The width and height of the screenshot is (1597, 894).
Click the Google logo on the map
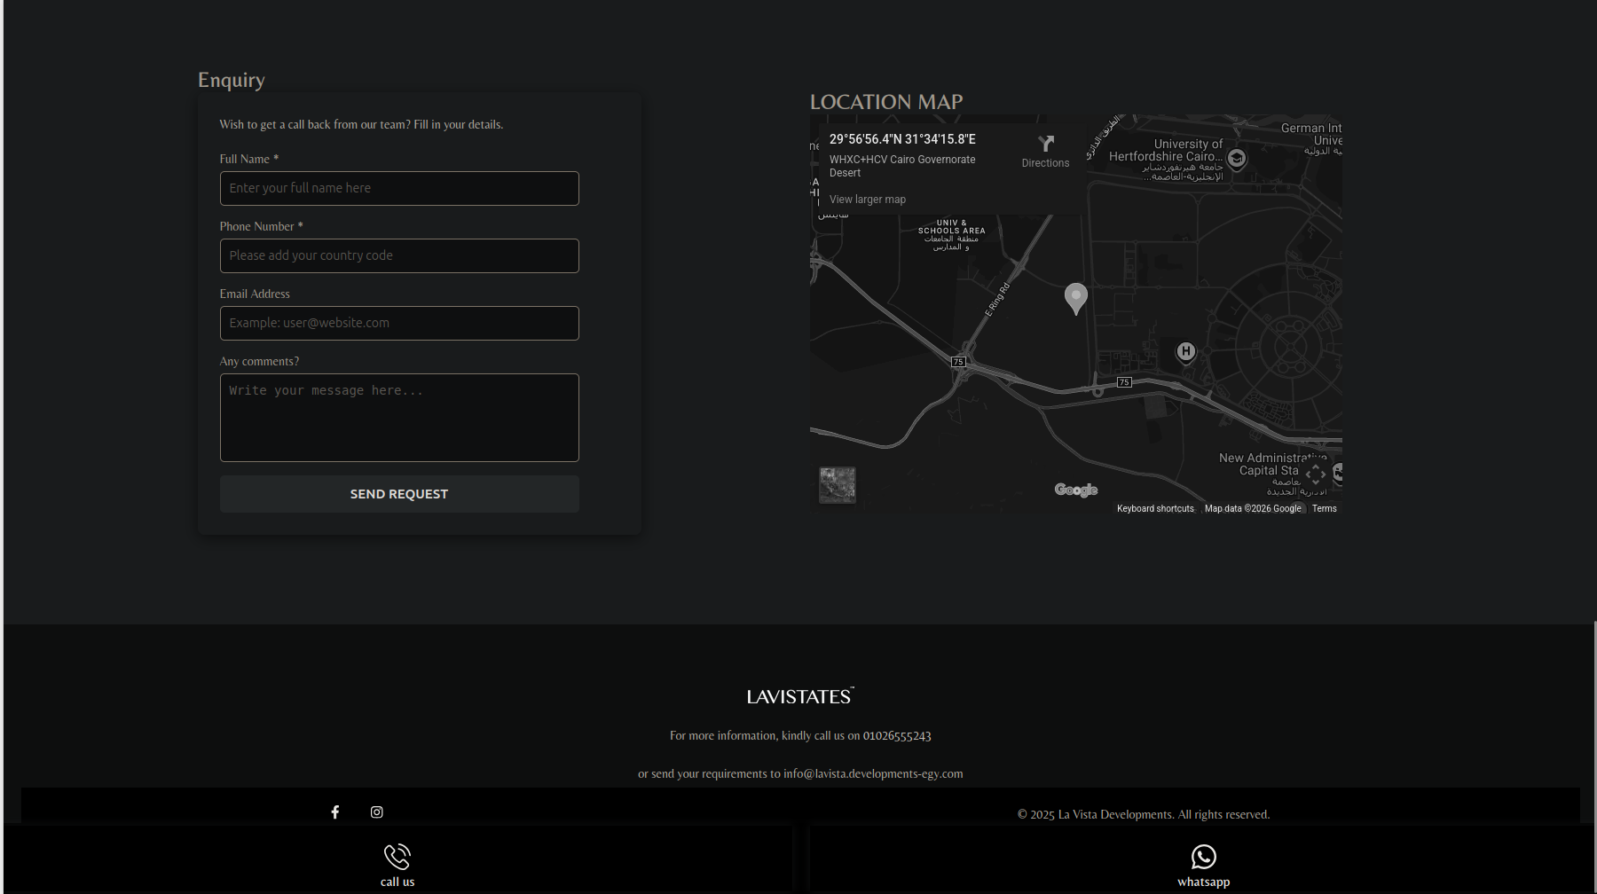pyautogui.click(x=1075, y=490)
